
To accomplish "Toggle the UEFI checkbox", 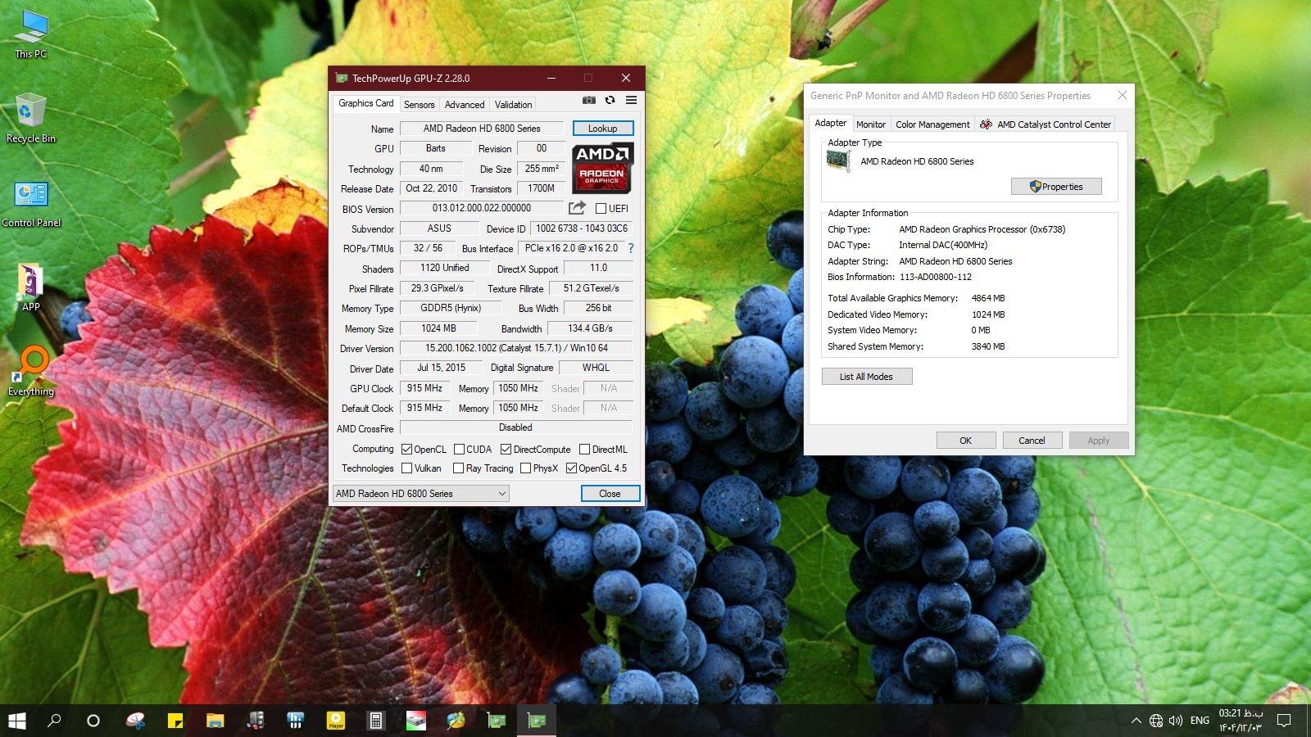I will click(x=601, y=209).
